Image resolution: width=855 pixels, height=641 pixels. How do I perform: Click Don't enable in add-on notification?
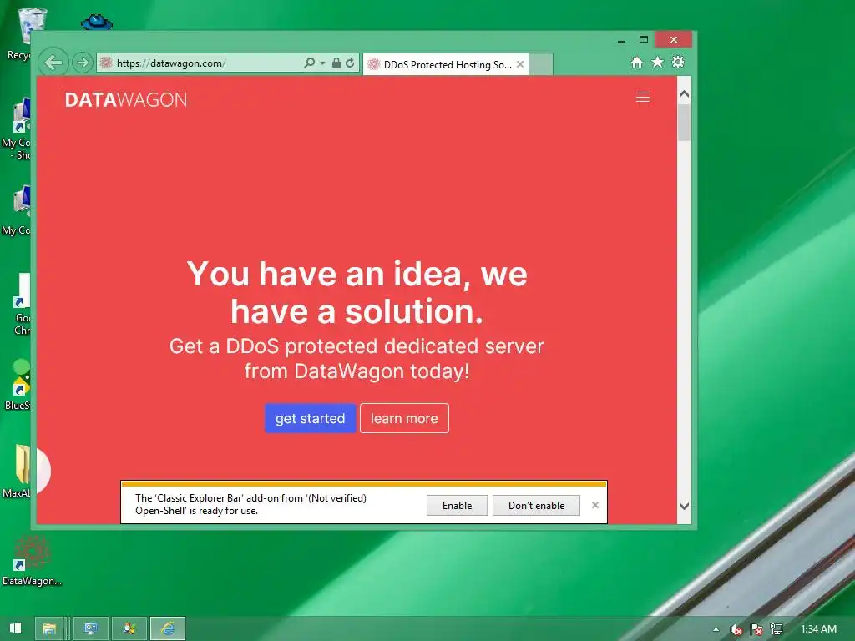tap(536, 505)
